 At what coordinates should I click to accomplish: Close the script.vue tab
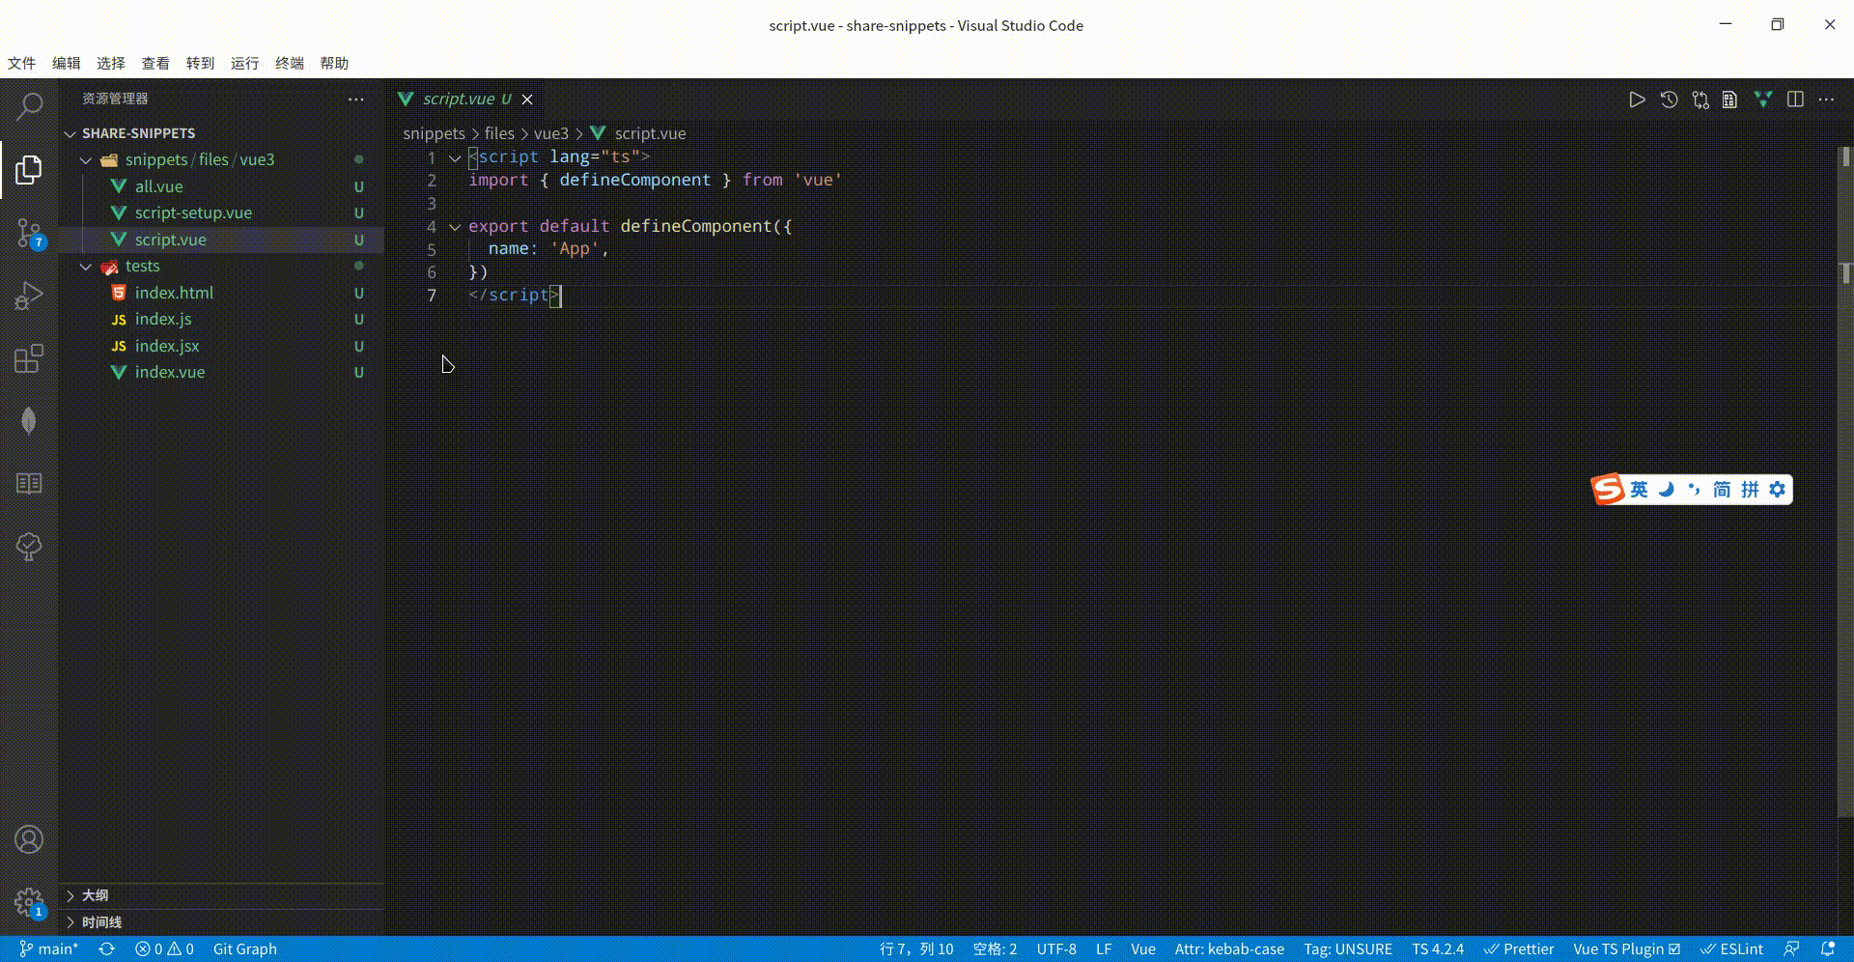(x=527, y=99)
